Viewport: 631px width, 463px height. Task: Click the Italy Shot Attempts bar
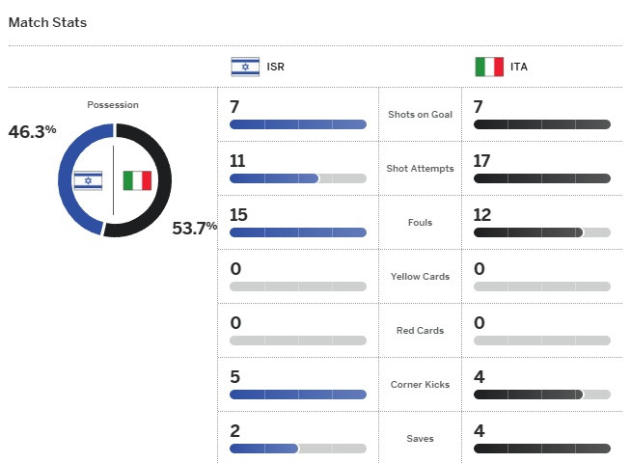[542, 178]
